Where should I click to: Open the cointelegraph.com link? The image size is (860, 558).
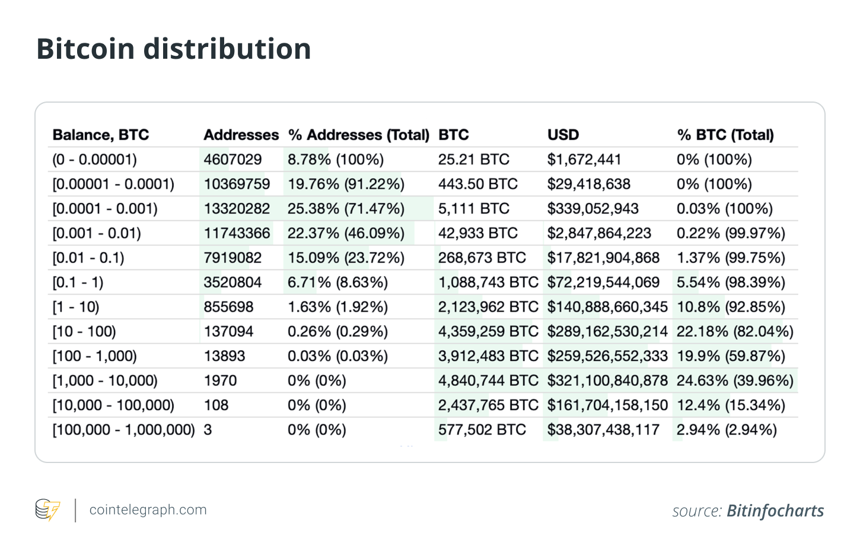pyautogui.click(x=148, y=510)
